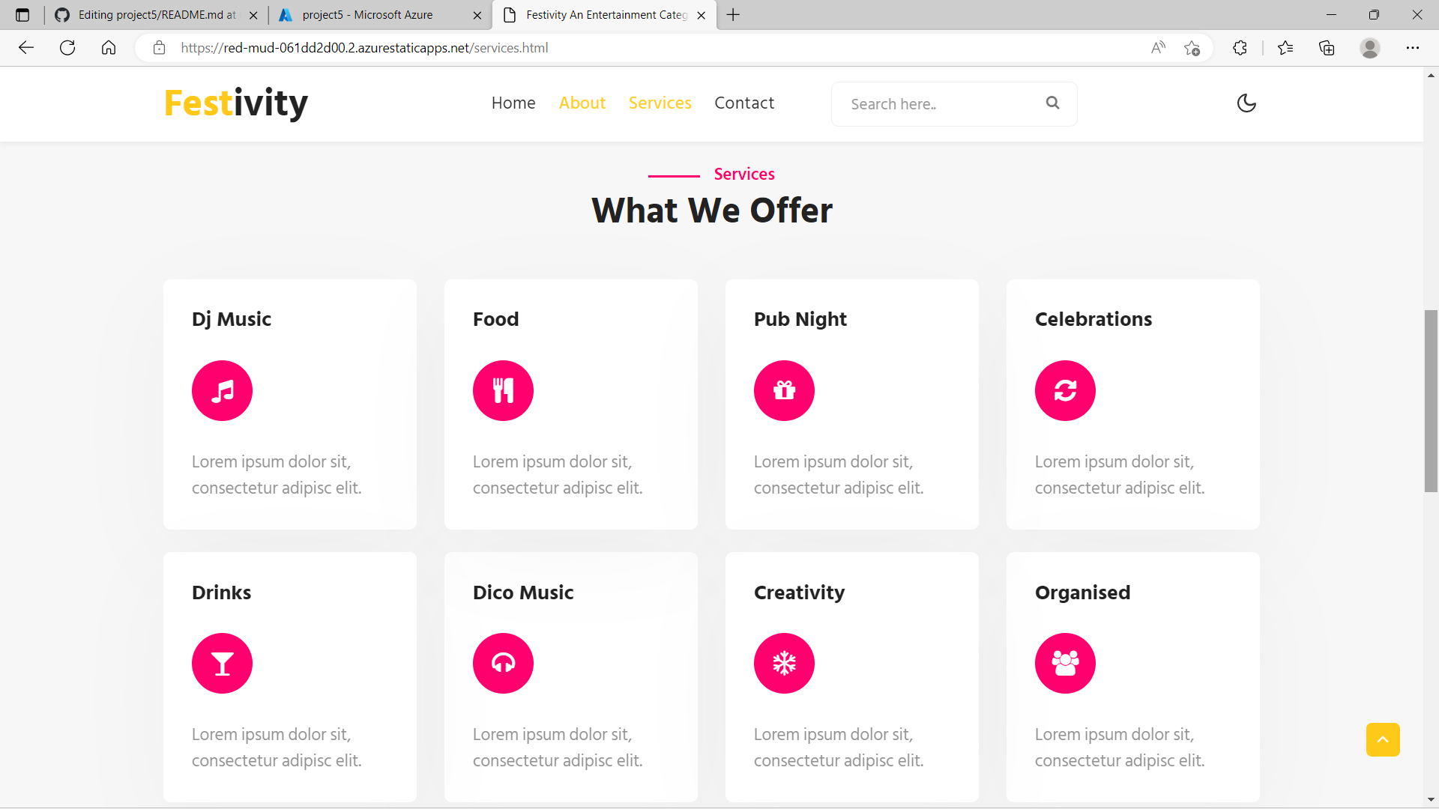The height and width of the screenshot is (809, 1439).
Task: Click the Food utensils icon
Action: pyautogui.click(x=503, y=391)
